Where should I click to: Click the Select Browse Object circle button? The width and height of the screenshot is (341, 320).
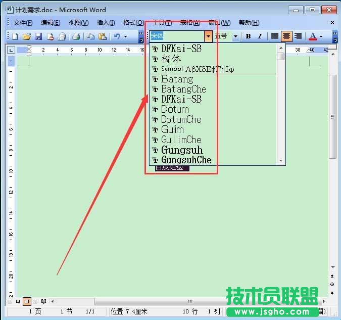[x=332, y=284]
